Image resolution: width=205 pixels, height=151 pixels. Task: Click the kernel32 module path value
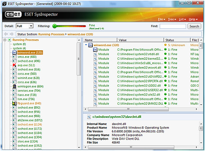tap(140, 59)
